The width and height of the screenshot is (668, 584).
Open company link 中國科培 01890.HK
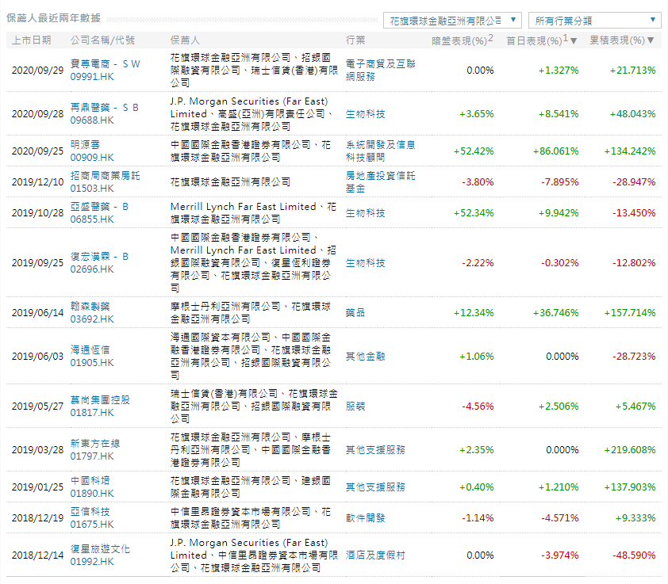[92, 487]
